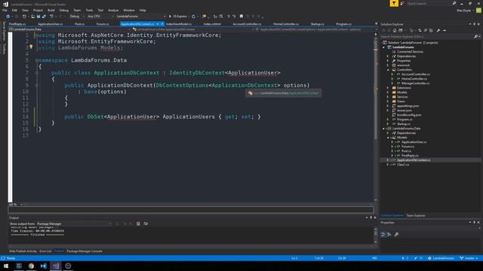Open the File menu
The width and height of the screenshot is (483, 271).
tap(5, 10)
